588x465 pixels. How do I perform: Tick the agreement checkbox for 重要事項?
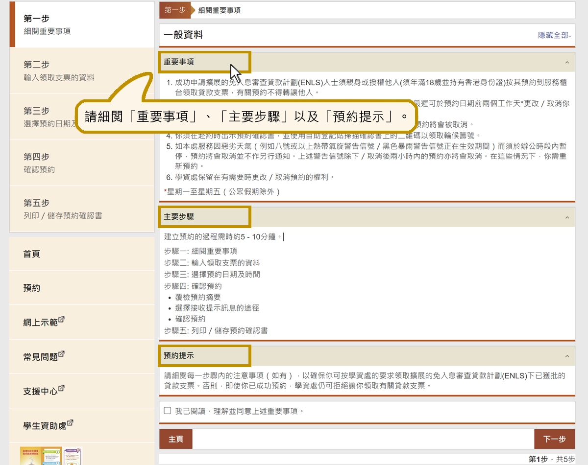[x=168, y=411]
